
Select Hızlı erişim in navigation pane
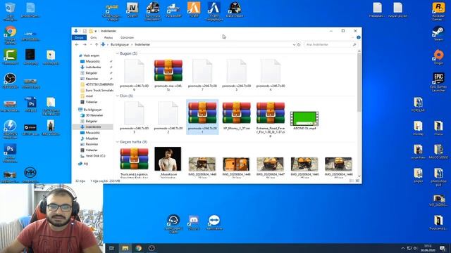[91, 56]
